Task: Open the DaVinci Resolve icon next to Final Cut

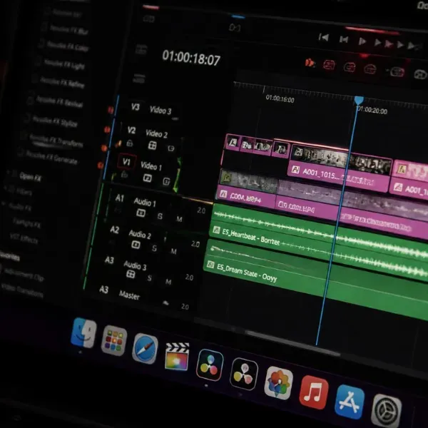Action: (x=210, y=365)
